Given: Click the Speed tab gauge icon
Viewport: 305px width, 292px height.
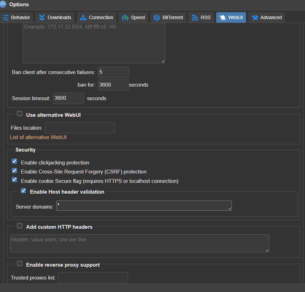Looking at the screenshot, I should tap(125, 17).
